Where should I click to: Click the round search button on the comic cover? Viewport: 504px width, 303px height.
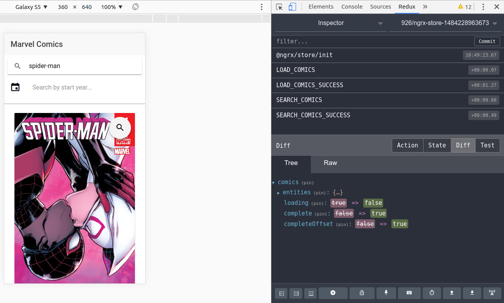point(120,127)
